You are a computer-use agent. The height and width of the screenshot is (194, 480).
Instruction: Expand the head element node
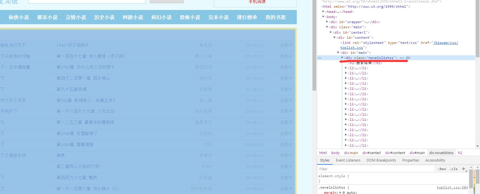pyautogui.click(x=323, y=12)
